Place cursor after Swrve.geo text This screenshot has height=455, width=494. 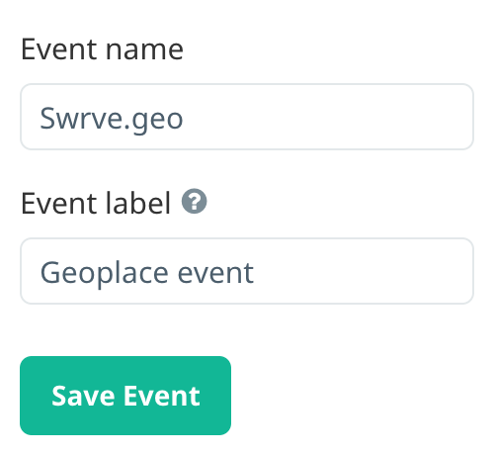click(x=185, y=119)
